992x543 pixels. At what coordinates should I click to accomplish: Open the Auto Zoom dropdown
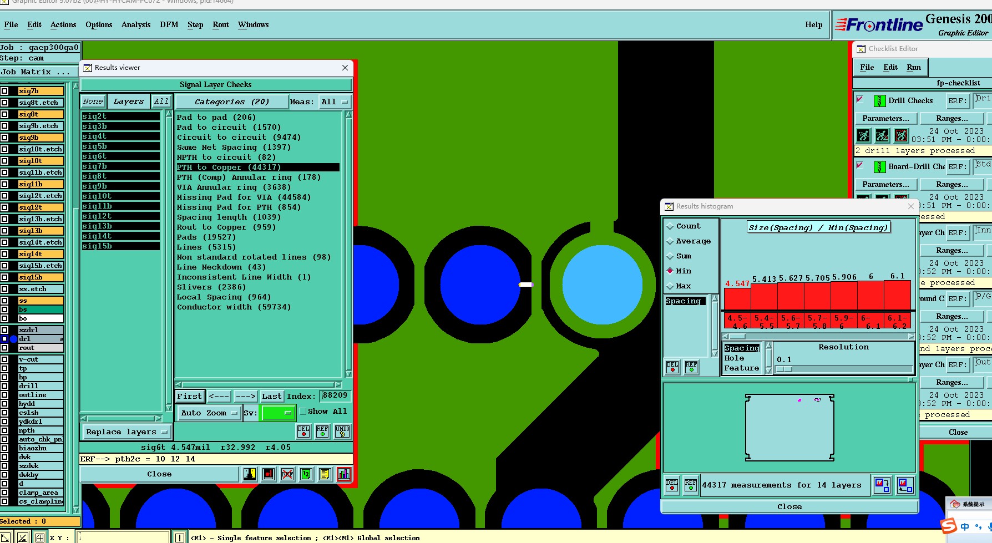[x=209, y=413]
